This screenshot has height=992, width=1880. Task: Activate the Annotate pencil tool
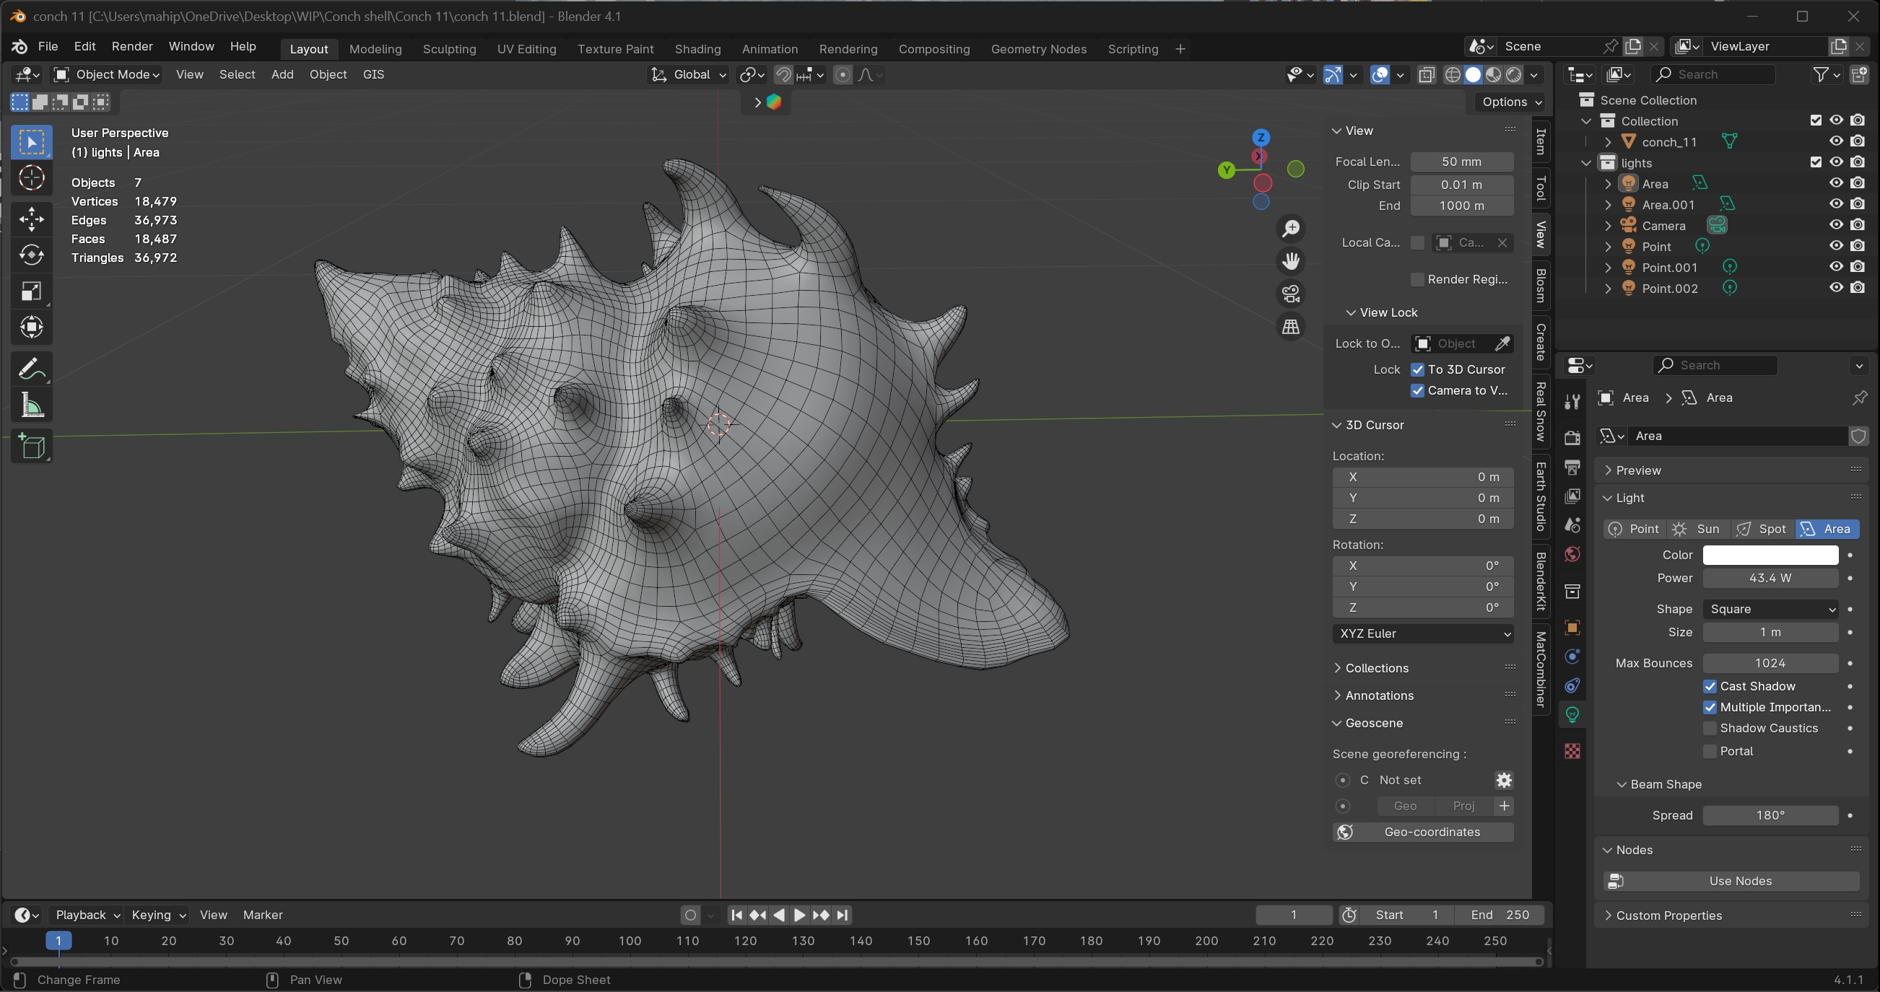(31, 369)
